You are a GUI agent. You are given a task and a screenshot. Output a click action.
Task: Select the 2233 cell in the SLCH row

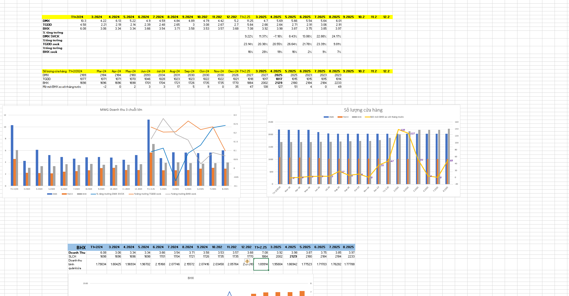348,256
